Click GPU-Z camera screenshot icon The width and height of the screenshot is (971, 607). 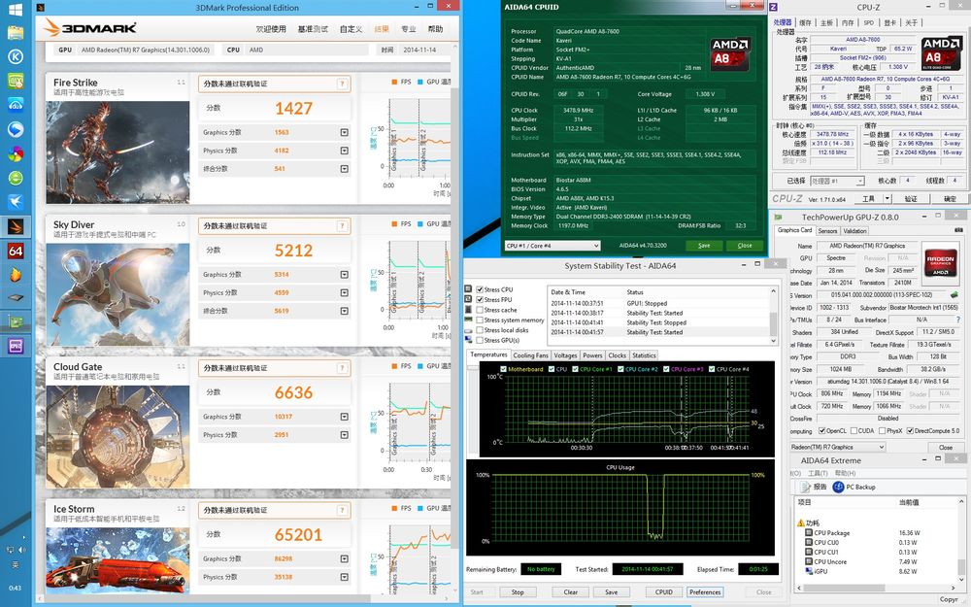[x=958, y=230]
